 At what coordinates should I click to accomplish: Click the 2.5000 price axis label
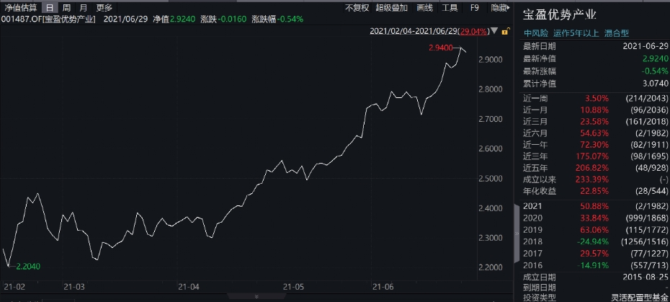[490, 178]
